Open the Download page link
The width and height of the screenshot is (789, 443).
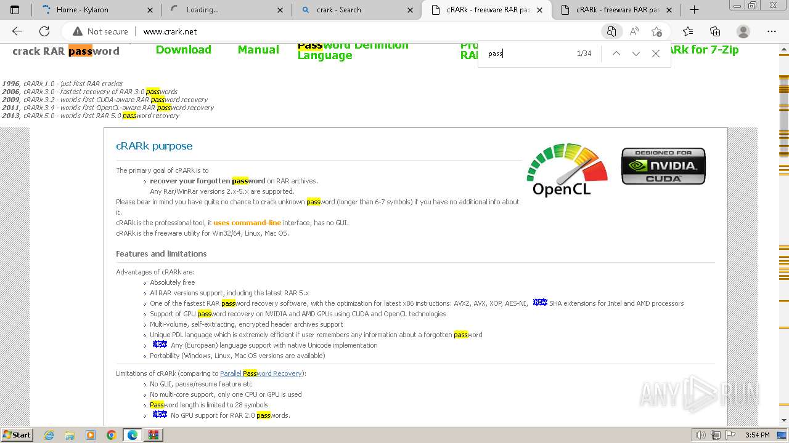[x=183, y=50]
